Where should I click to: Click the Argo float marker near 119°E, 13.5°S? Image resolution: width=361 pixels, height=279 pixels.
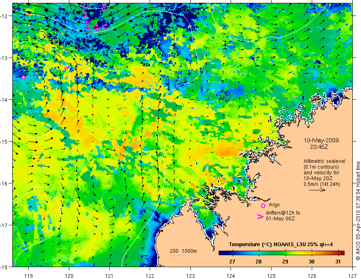[x=23, y=78]
